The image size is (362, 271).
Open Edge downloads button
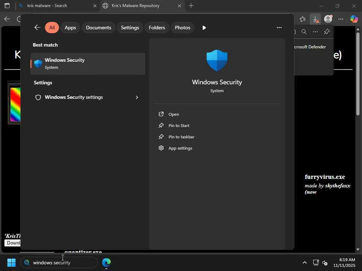coord(315,19)
